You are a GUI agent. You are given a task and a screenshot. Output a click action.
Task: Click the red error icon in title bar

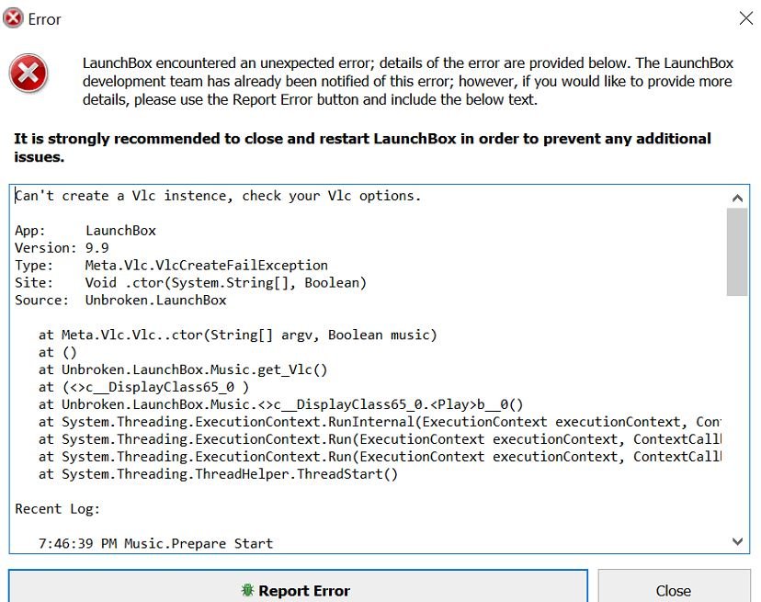[x=13, y=18]
